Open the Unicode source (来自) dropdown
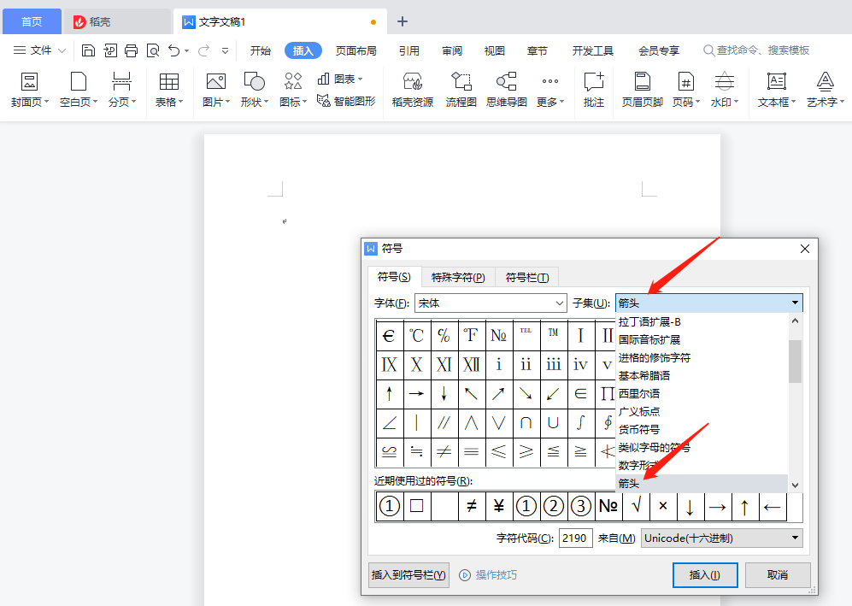This screenshot has width=852, height=606. [721, 538]
